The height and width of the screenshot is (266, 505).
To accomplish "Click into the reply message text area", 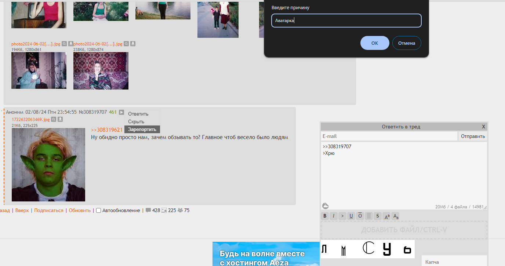I will (x=404, y=176).
